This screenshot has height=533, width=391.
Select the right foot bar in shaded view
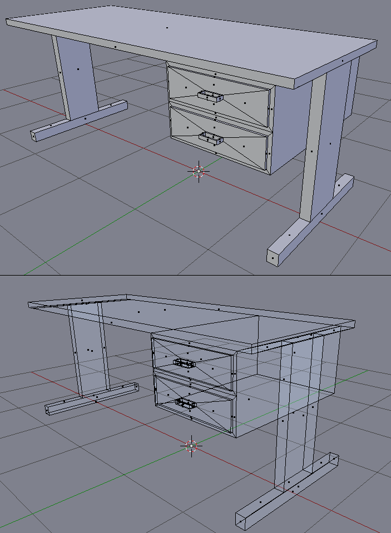pyautogui.click(x=310, y=220)
